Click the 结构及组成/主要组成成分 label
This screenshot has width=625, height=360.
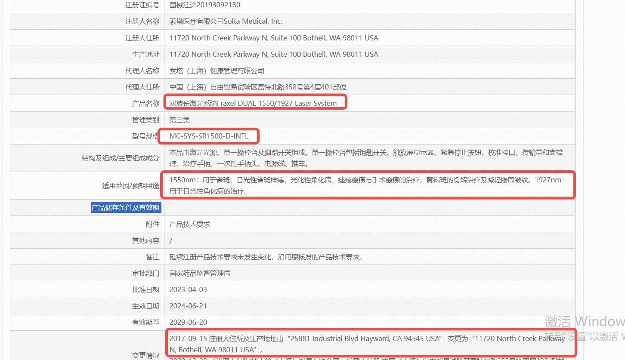(x=120, y=158)
